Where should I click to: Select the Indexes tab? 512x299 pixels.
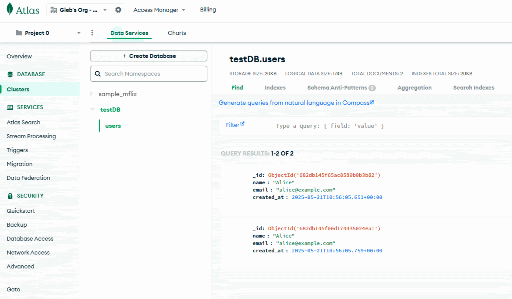(x=275, y=88)
